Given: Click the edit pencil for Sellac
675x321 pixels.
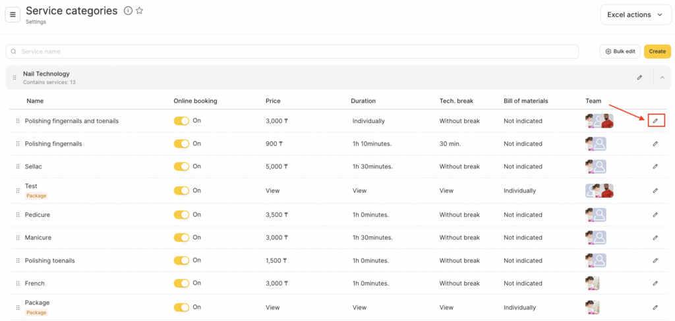Looking at the screenshot, I should (655, 166).
